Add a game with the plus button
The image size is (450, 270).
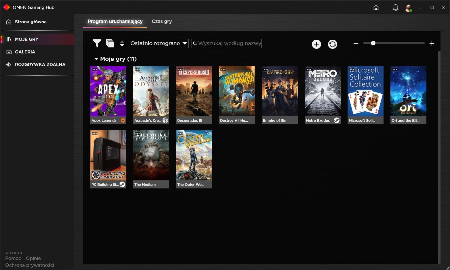316,44
